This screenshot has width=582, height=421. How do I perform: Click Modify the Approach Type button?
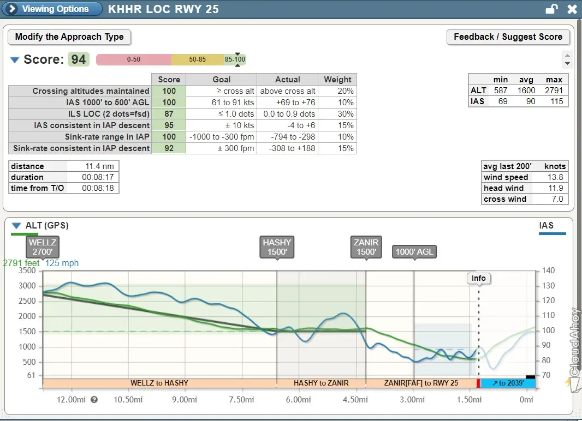(69, 37)
